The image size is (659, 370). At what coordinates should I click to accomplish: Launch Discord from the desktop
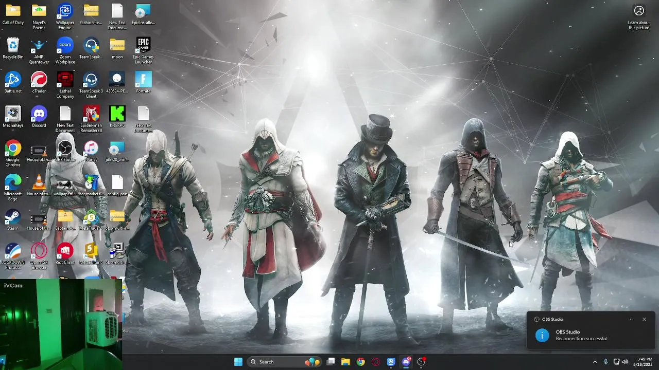point(39,117)
